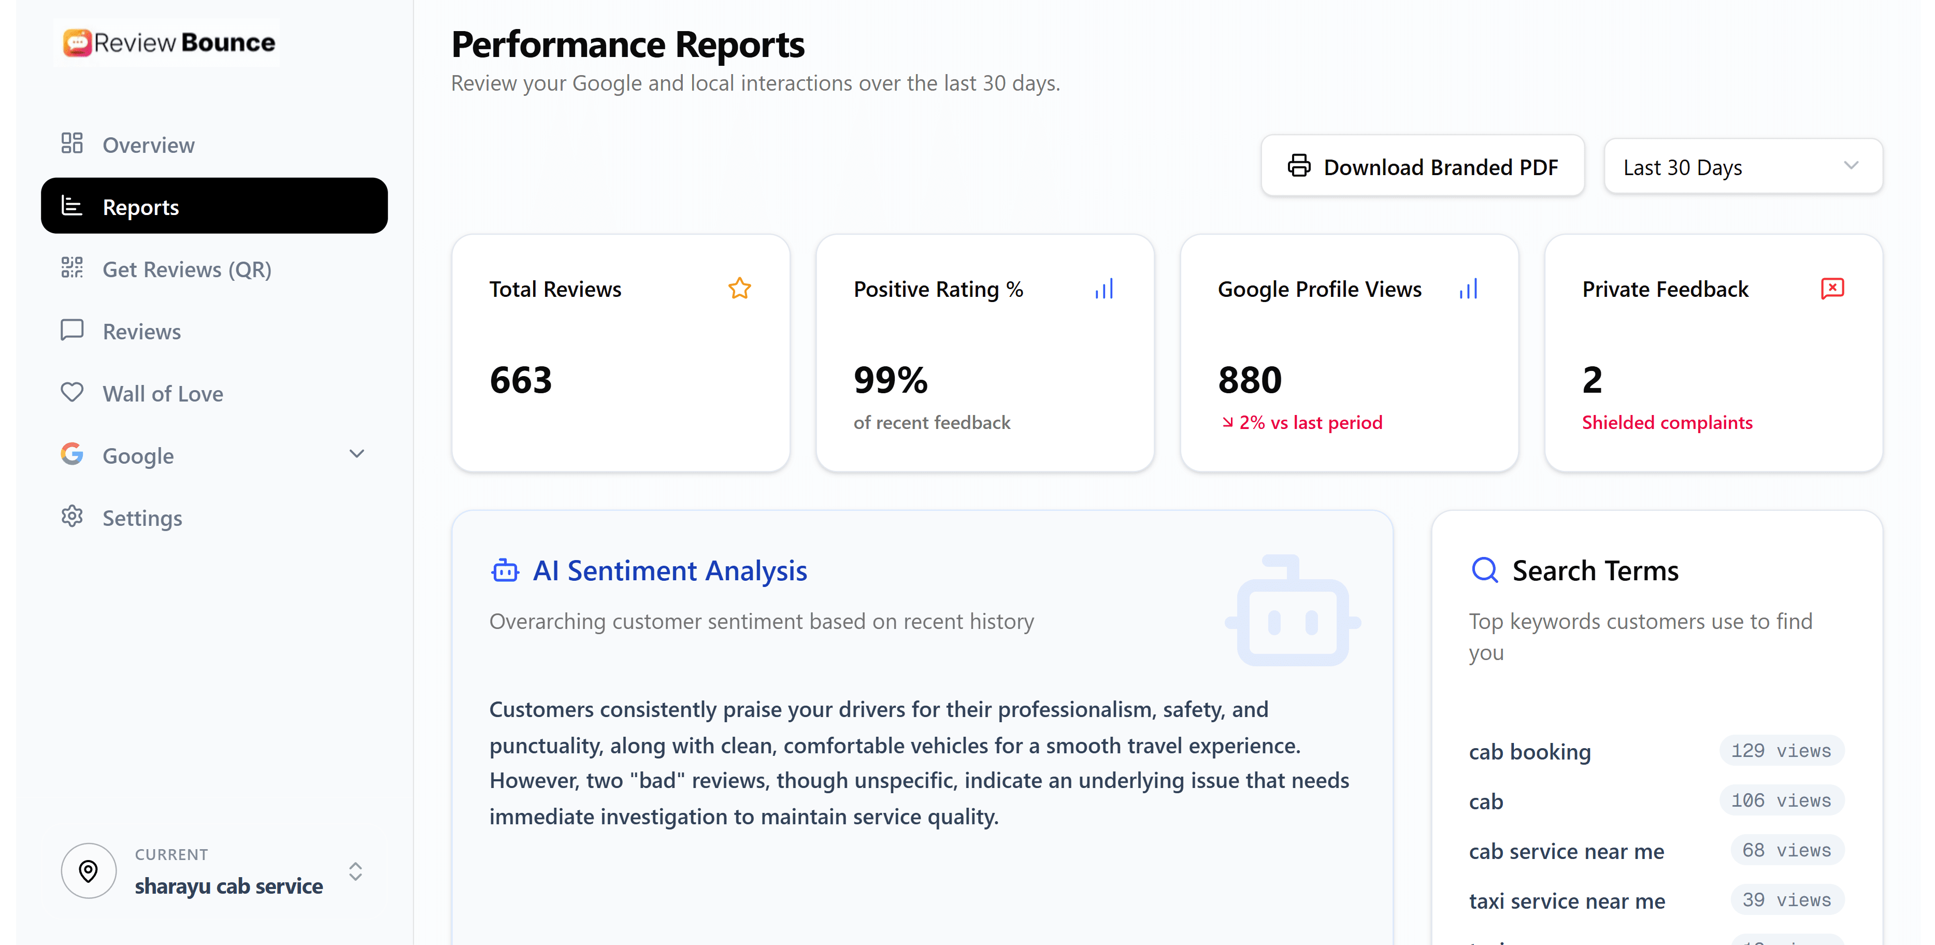1935x945 pixels.
Task: Select the Reports menu item
Action: coord(214,206)
